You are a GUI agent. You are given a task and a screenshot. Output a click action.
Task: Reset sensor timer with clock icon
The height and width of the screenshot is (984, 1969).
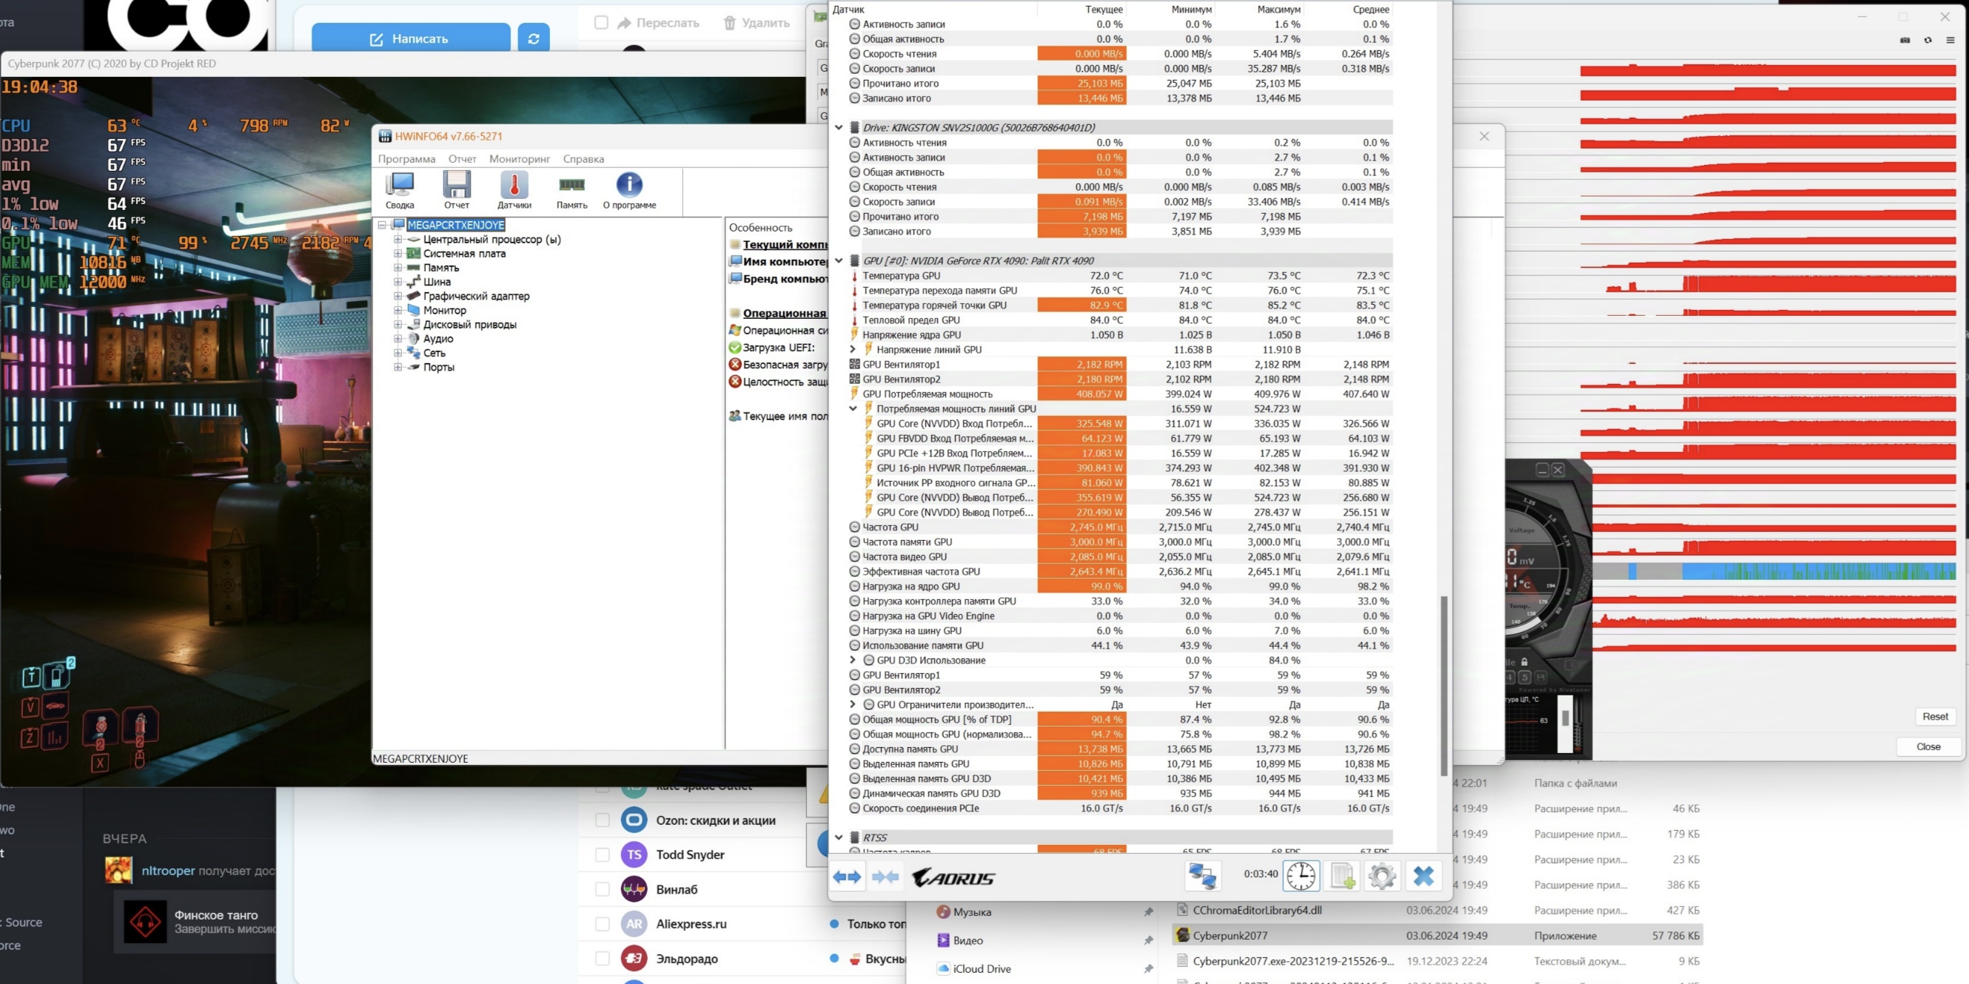click(x=1301, y=875)
